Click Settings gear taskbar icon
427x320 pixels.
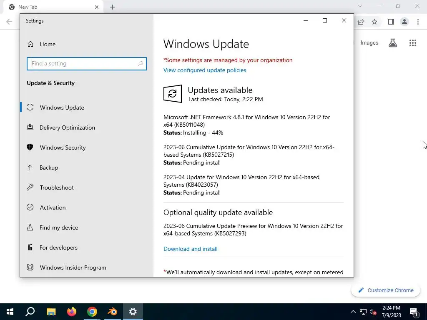pyautogui.click(x=133, y=312)
